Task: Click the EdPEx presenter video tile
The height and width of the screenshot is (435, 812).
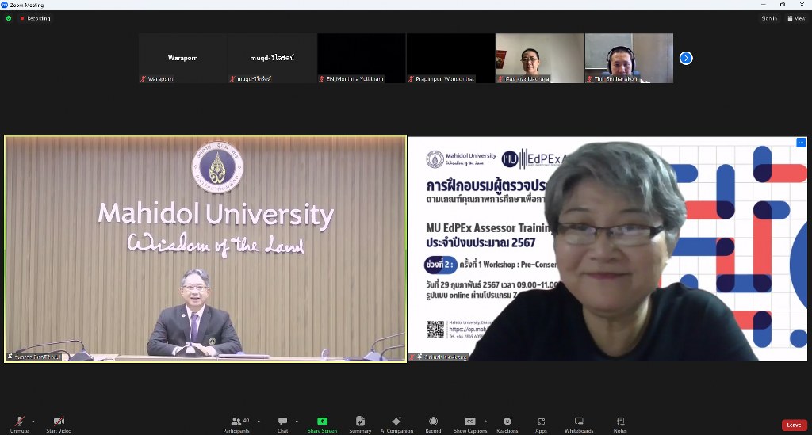Action: point(607,249)
